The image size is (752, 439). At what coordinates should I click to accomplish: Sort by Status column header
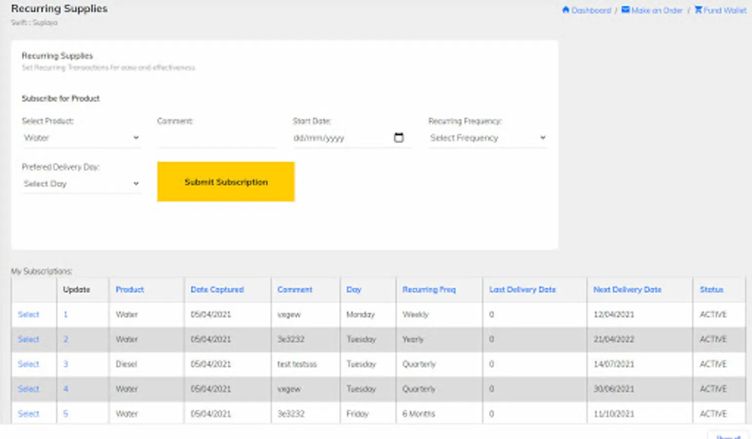point(711,290)
